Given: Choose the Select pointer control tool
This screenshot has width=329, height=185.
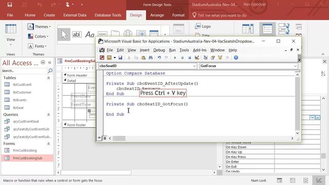Looking at the screenshot, I should click(x=64, y=34).
